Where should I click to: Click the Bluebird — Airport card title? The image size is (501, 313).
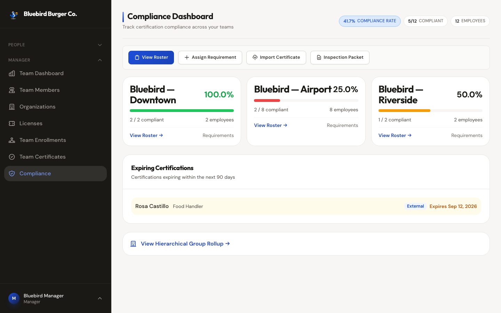point(293,89)
